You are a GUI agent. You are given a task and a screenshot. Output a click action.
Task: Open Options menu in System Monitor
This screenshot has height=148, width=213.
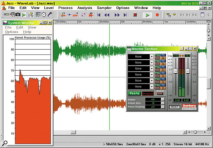12,32
